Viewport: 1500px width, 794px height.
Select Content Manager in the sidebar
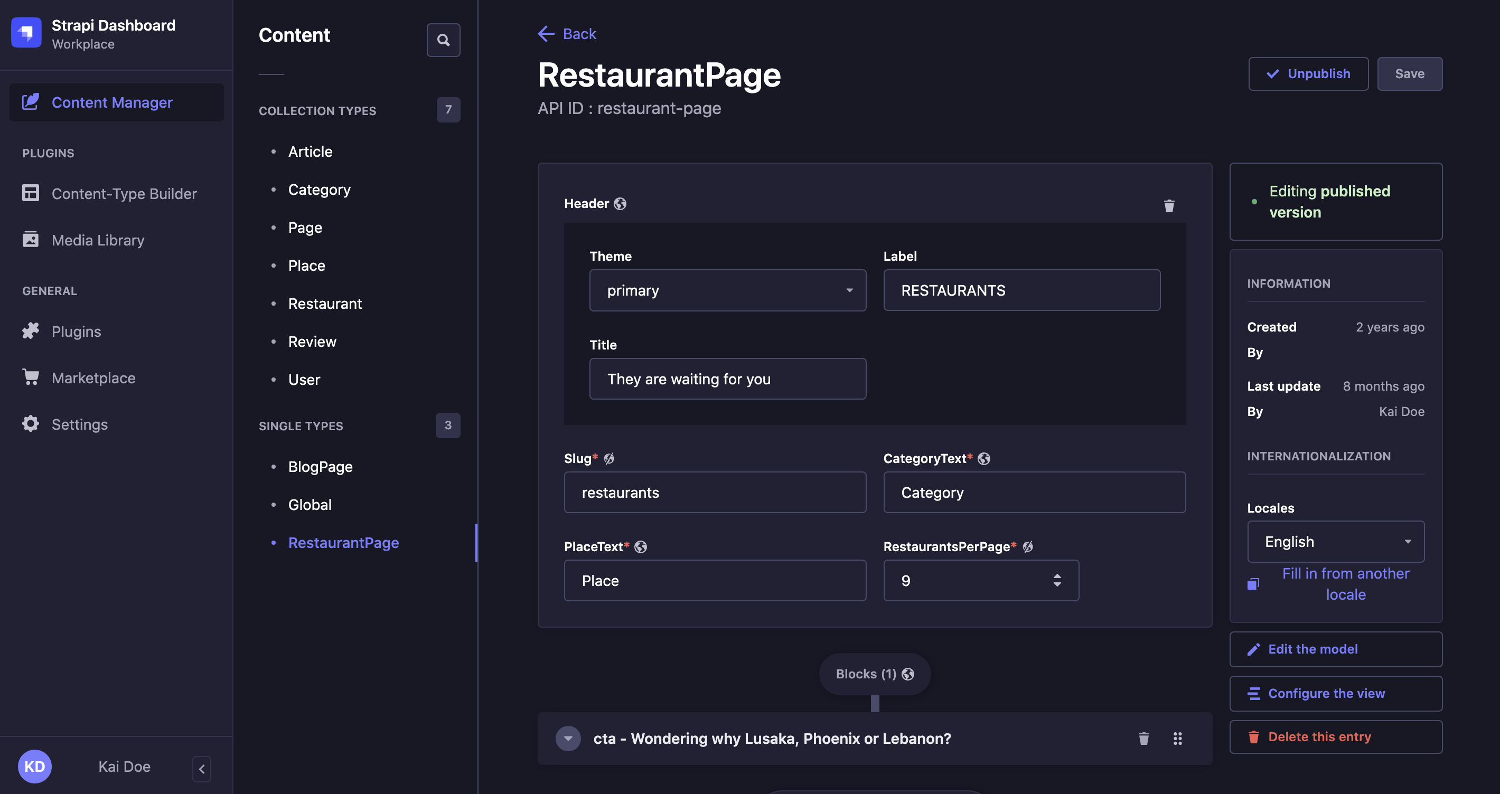(x=112, y=102)
